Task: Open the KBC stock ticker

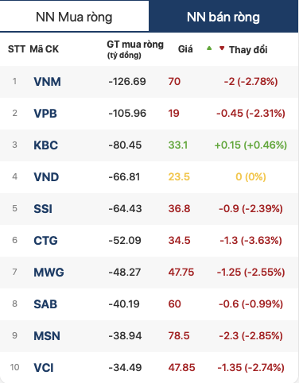Action: (x=45, y=145)
